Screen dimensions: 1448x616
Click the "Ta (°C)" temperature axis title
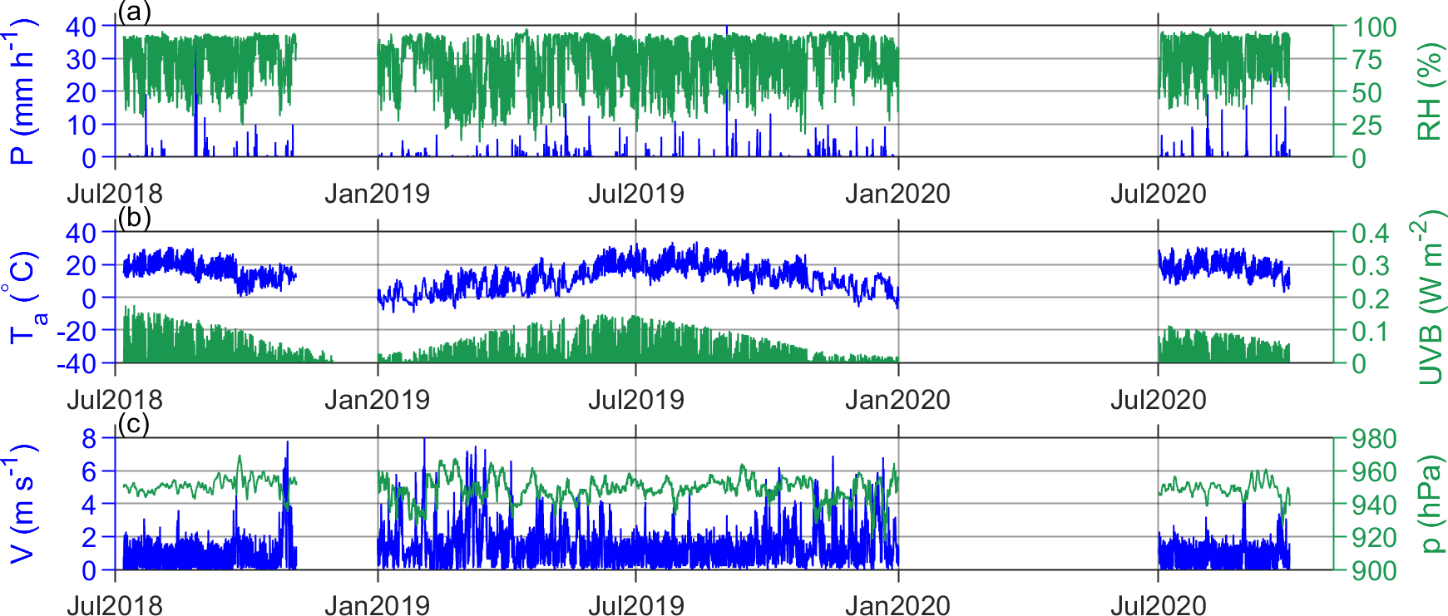click(x=24, y=298)
